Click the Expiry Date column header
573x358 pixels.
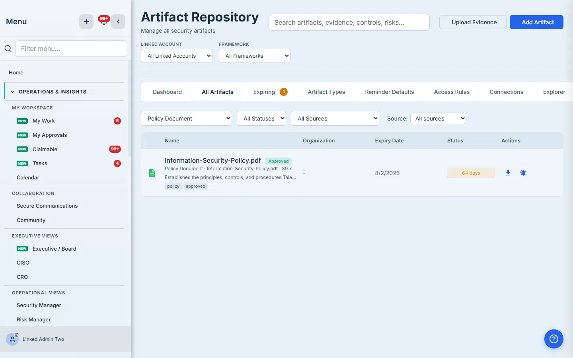pos(389,141)
